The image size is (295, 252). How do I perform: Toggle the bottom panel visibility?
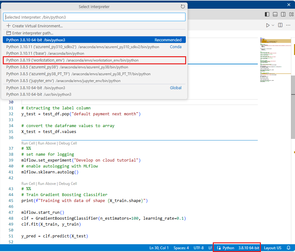coord(275,14)
